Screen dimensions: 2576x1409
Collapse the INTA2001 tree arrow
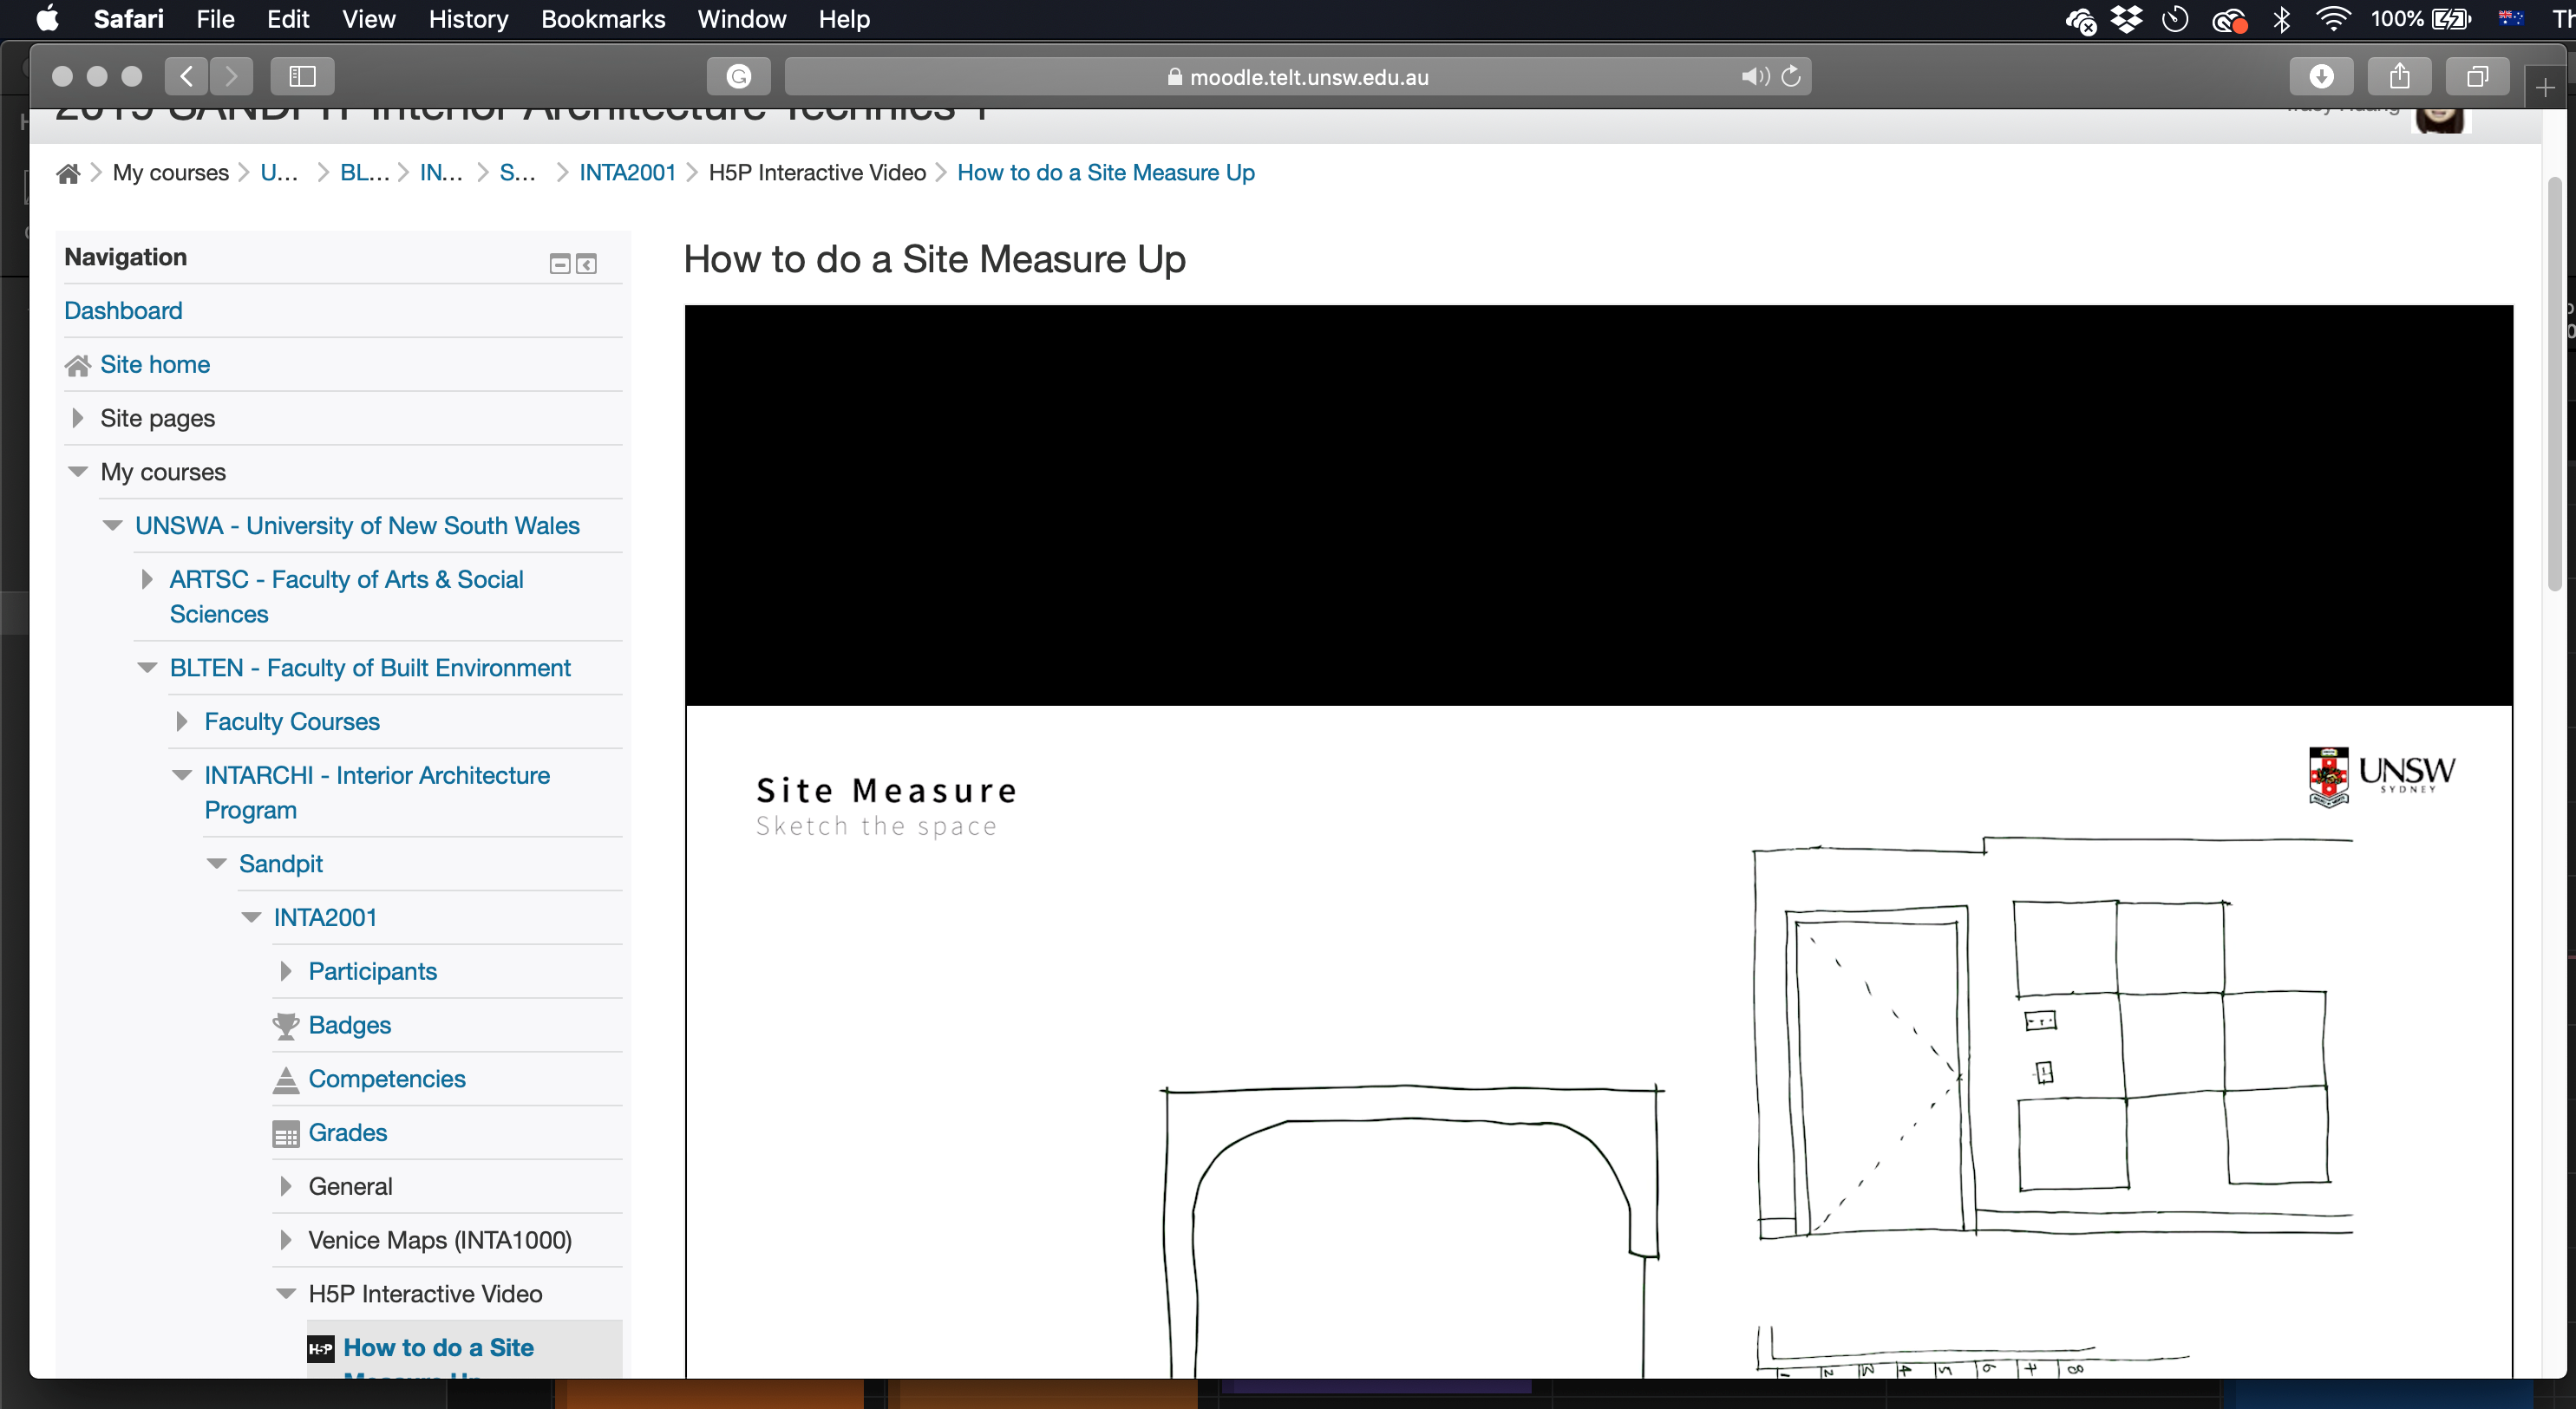251,918
